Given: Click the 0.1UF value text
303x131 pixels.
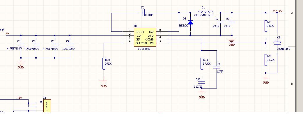Looking at the screenshot, I should click(x=149, y=15).
